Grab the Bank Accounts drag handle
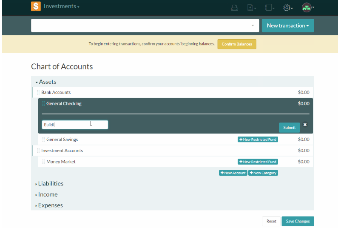The height and width of the screenshot is (228, 338). (x=38, y=92)
